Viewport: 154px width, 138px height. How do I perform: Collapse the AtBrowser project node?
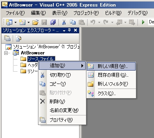coord(6,53)
